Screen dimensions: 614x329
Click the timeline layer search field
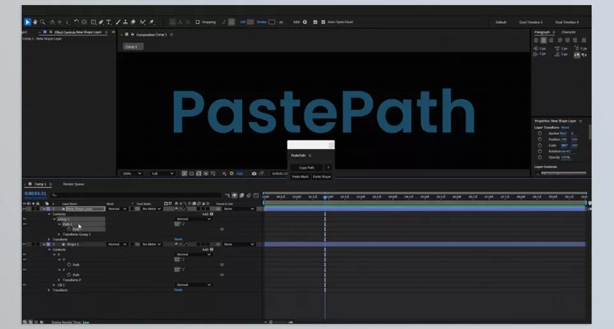[135, 195]
